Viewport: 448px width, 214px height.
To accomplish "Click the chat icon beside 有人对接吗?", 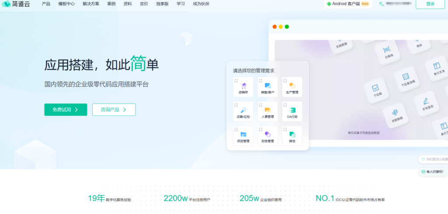I will click(423, 172).
